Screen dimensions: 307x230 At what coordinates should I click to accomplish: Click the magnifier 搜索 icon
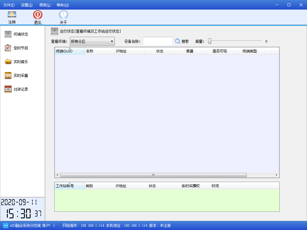tap(177, 41)
